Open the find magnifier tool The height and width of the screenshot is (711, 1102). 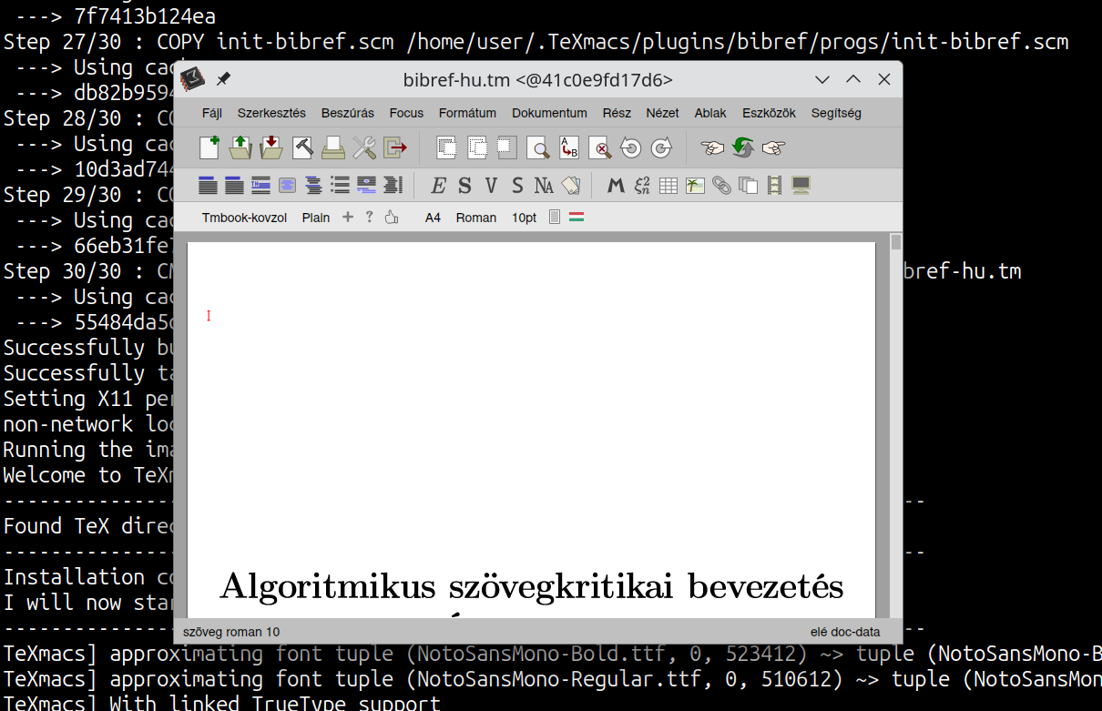tap(540, 147)
